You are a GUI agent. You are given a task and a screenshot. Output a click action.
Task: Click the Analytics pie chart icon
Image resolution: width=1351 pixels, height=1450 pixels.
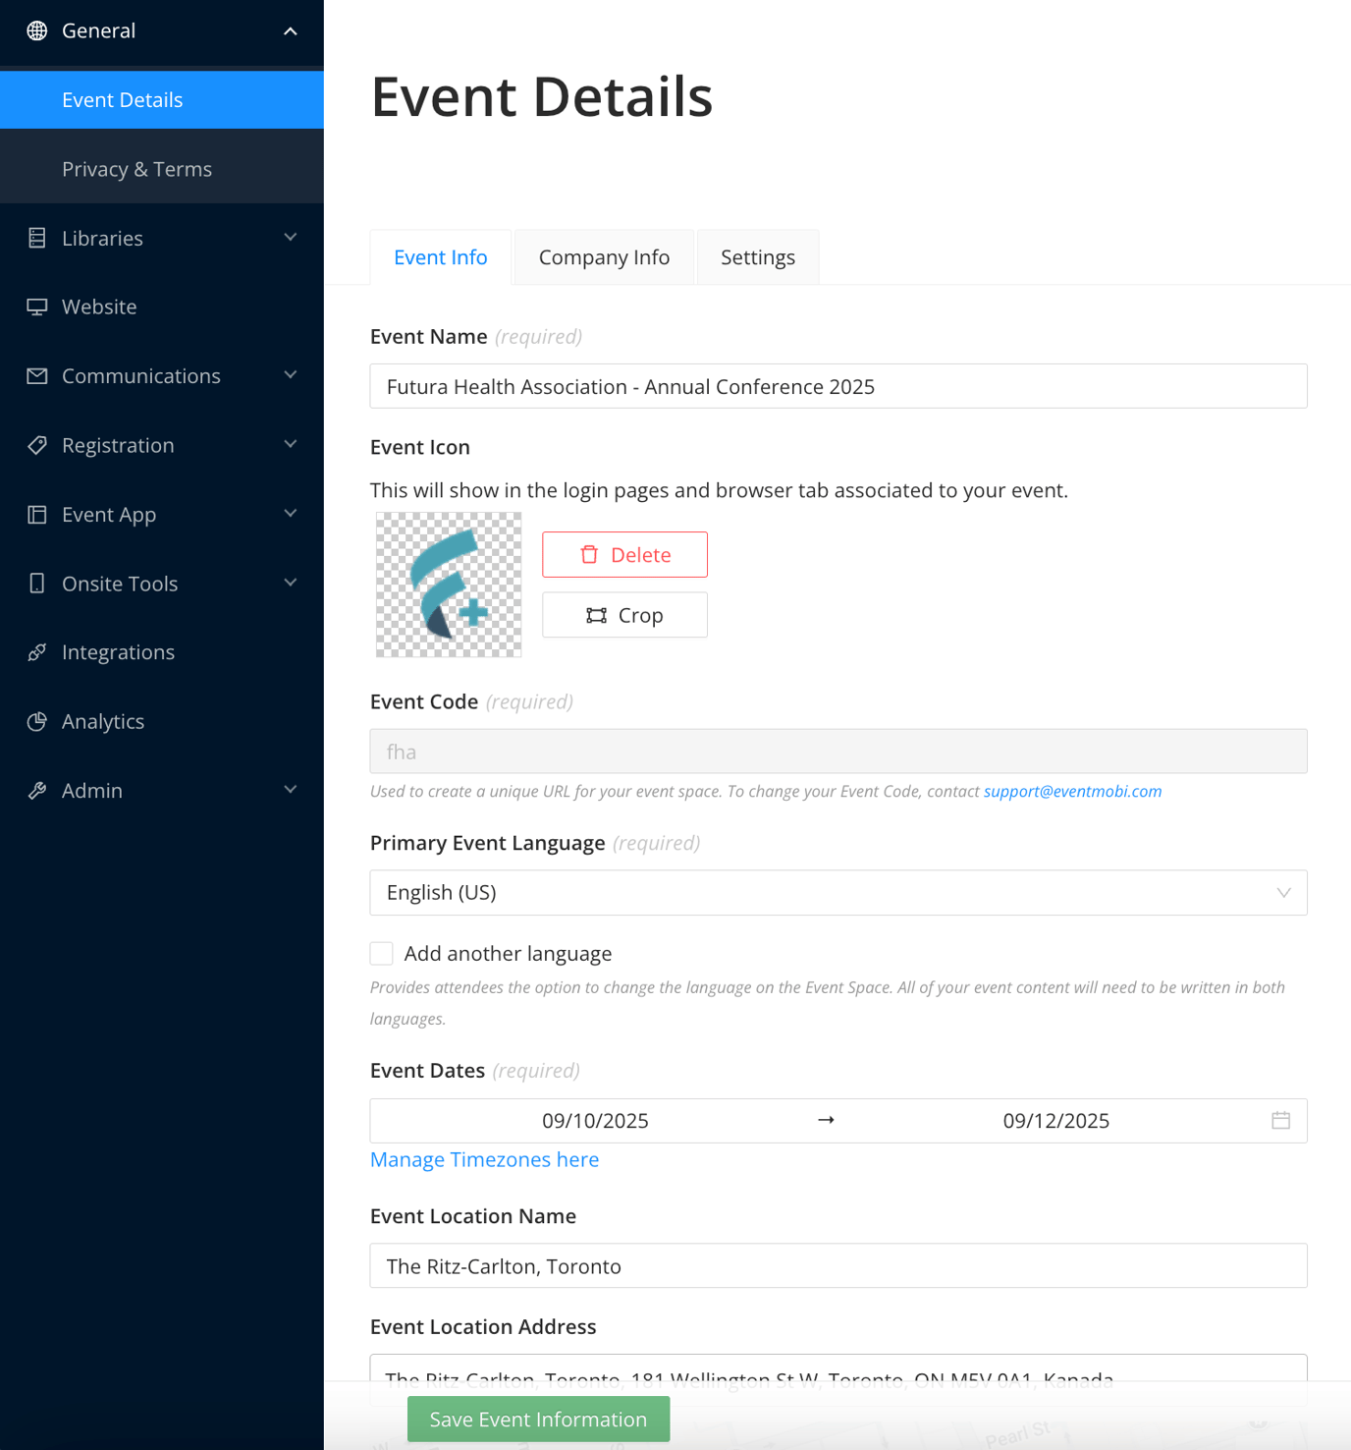(37, 722)
